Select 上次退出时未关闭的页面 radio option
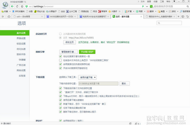Image resolution: width=190 pixels, height=125 pixels. click(60, 34)
